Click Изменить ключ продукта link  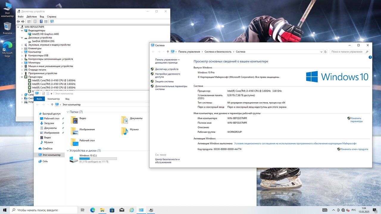(x=354, y=149)
